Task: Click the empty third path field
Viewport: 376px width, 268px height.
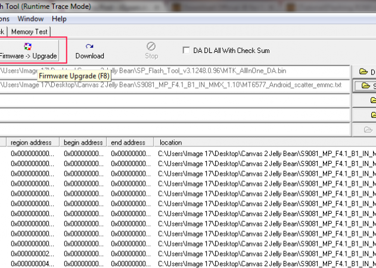Action: click(173, 99)
